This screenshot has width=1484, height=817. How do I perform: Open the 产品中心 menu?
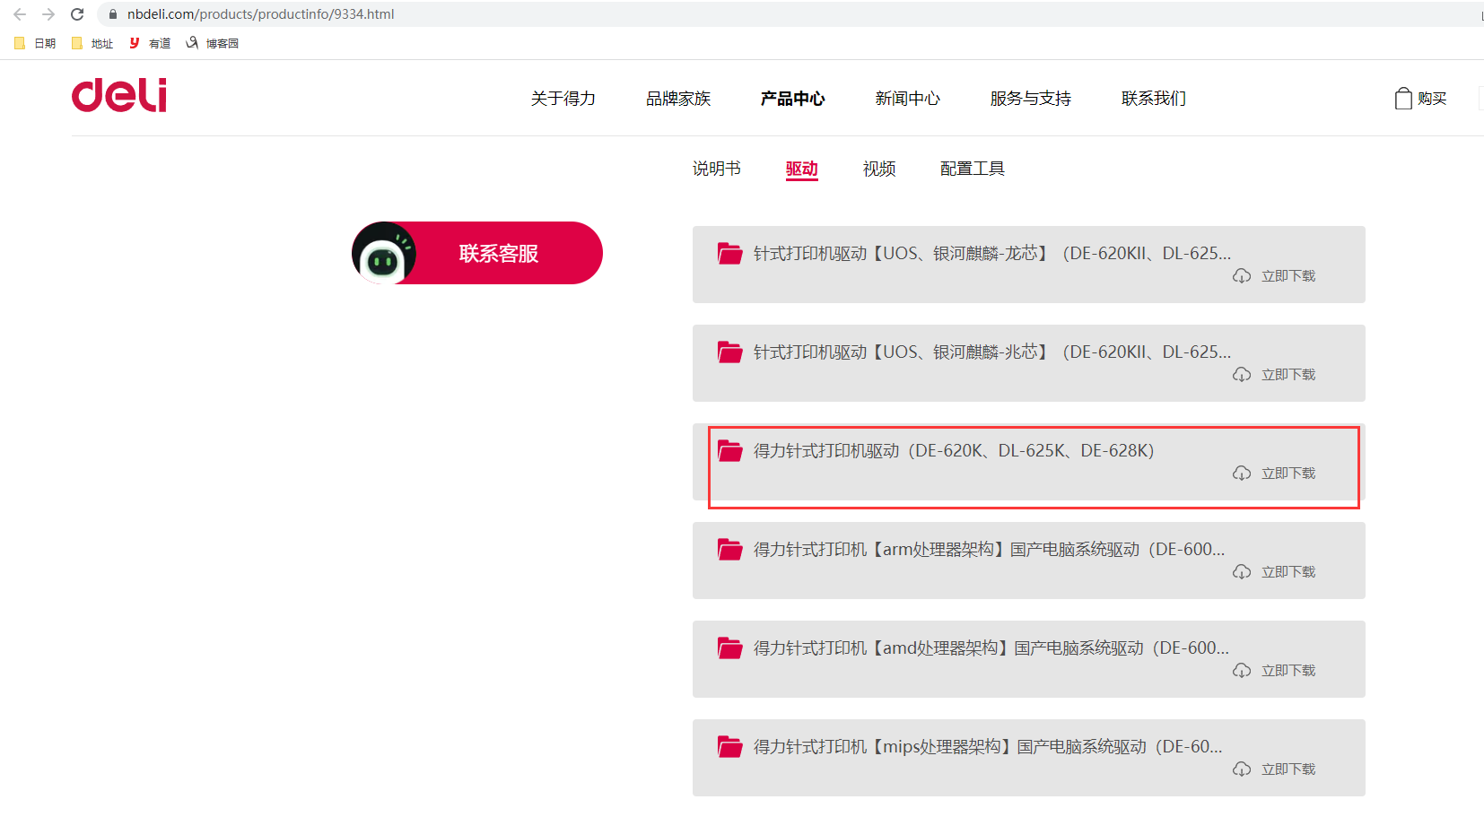coord(793,99)
